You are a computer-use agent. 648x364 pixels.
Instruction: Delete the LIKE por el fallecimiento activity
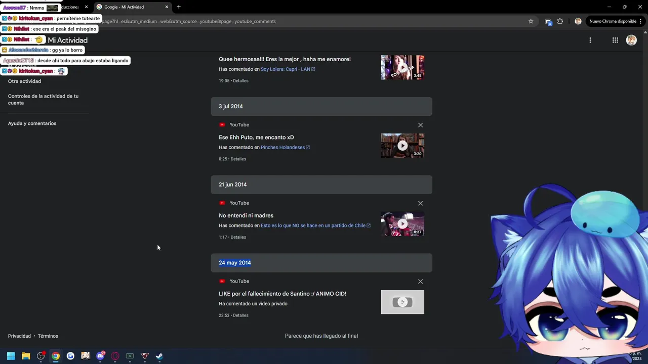coord(420,281)
